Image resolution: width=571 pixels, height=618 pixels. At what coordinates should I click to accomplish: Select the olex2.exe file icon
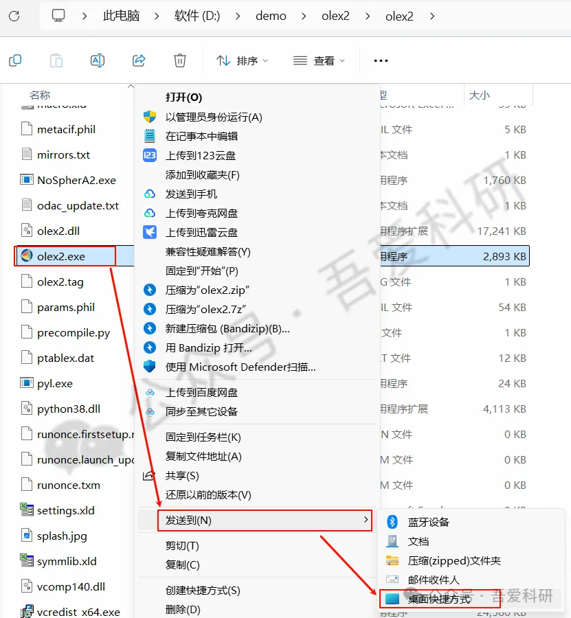pyautogui.click(x=26, y=256)
